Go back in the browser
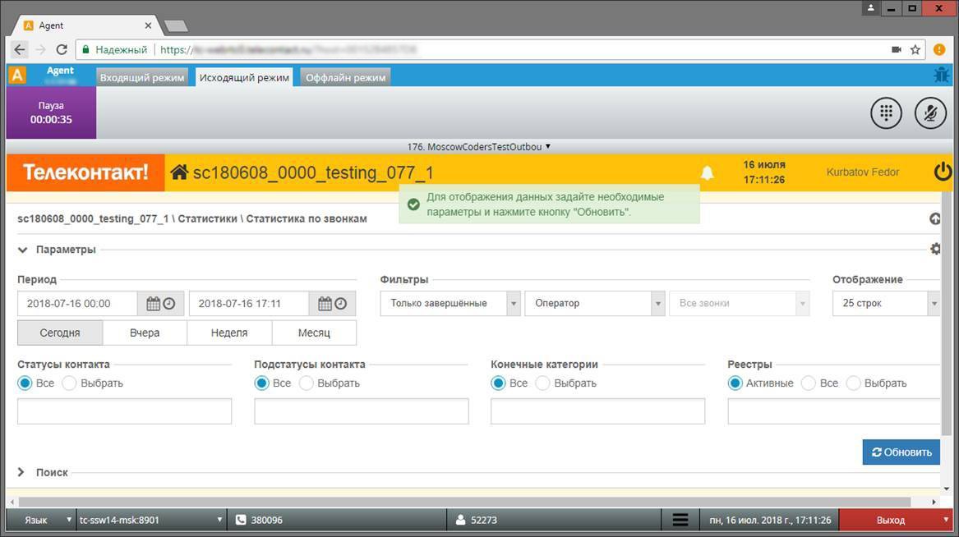Screen dimensions: 959x537 [x=20, y=49]
